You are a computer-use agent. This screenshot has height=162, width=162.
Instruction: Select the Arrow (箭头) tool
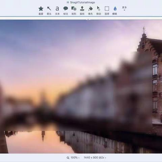tap(49, 10)
